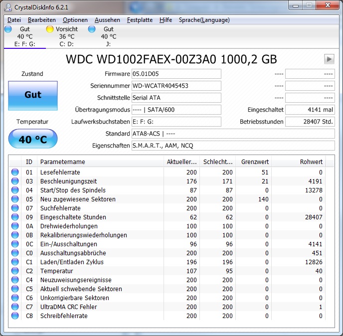Click the Aktueller... column header
Viewport: 343px width, 336px height.
point(181,162)
